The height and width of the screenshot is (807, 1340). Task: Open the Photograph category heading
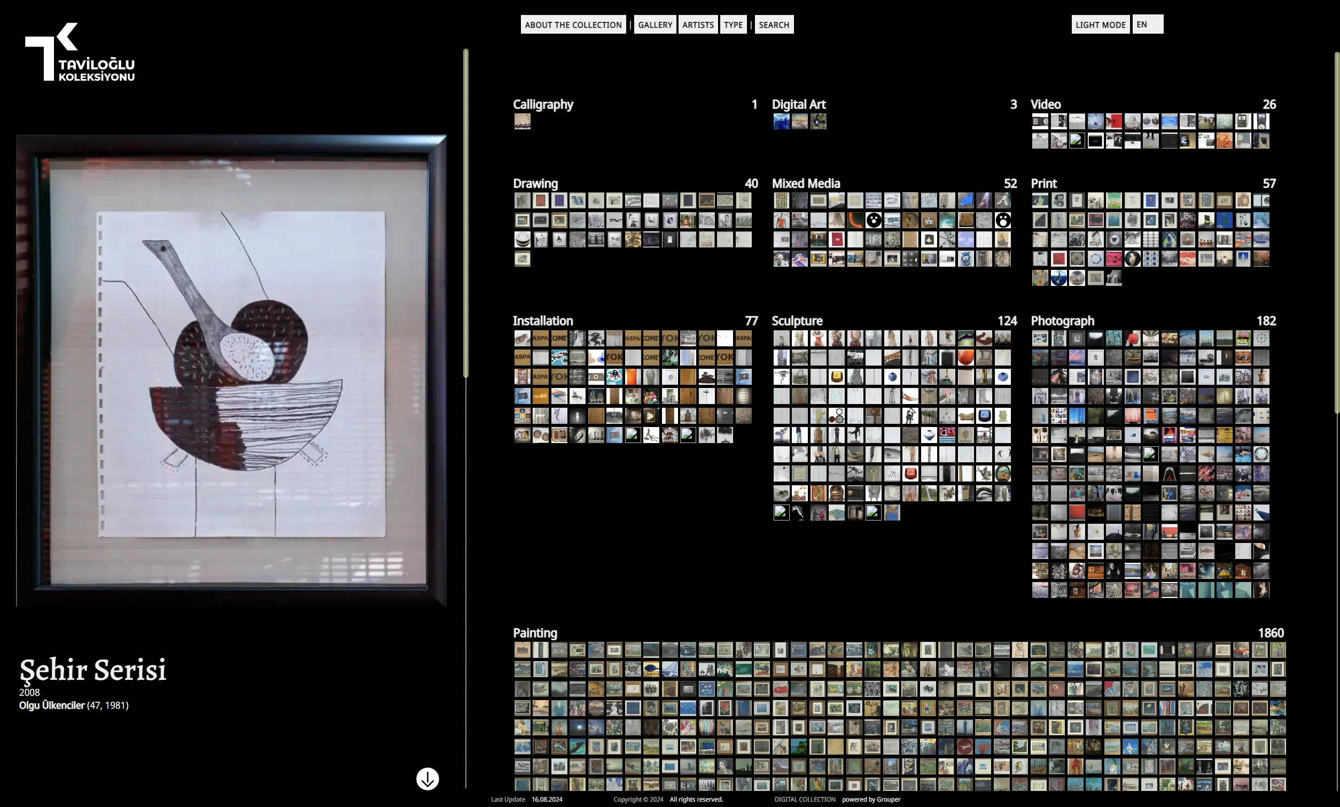point(1062,321)
